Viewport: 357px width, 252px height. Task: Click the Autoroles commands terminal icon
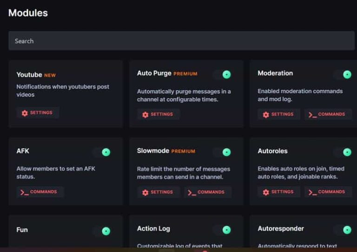click(x=312, y=192)
